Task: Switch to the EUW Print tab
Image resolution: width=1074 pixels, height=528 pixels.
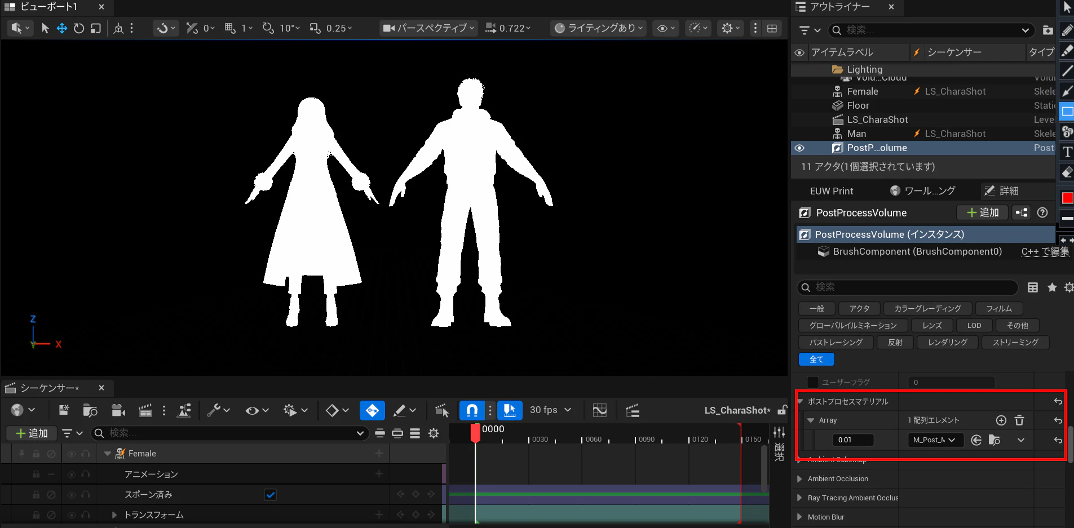Action: coord(832,191)
